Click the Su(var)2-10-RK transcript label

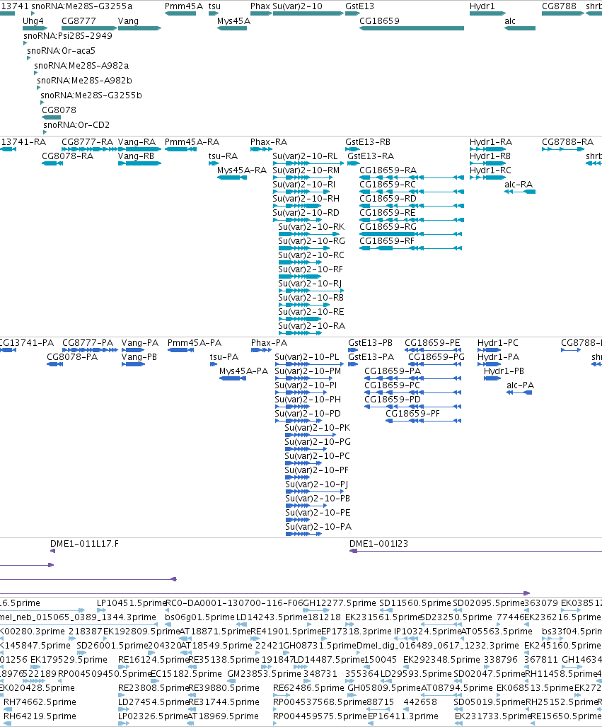311,227
